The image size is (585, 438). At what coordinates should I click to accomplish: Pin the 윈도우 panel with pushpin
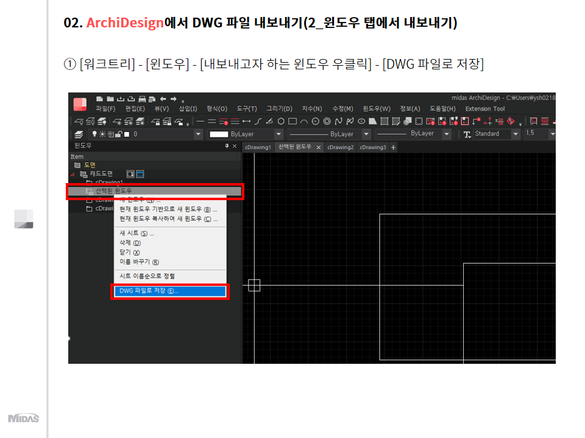tap(227, 146)
